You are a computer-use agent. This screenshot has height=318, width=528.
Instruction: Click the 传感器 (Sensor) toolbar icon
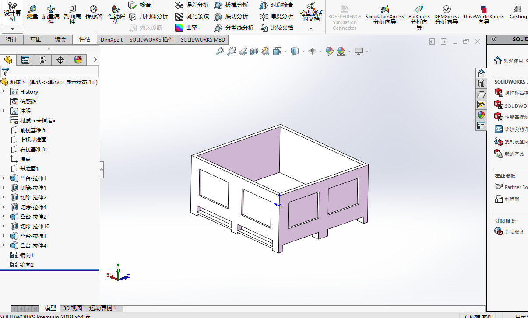(x=94, y=12)
